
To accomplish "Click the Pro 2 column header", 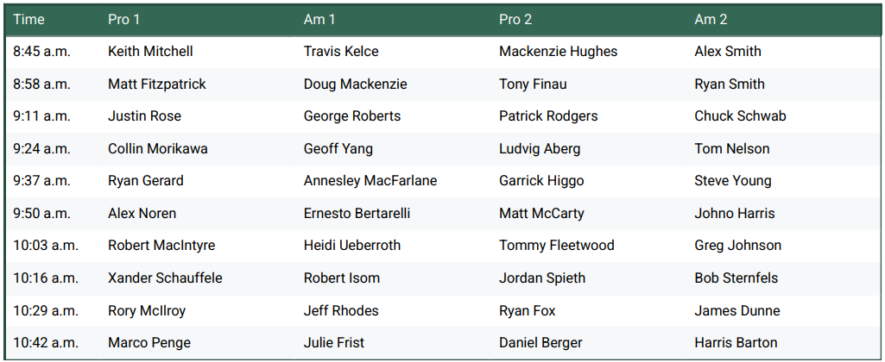I will coord(515,19).
